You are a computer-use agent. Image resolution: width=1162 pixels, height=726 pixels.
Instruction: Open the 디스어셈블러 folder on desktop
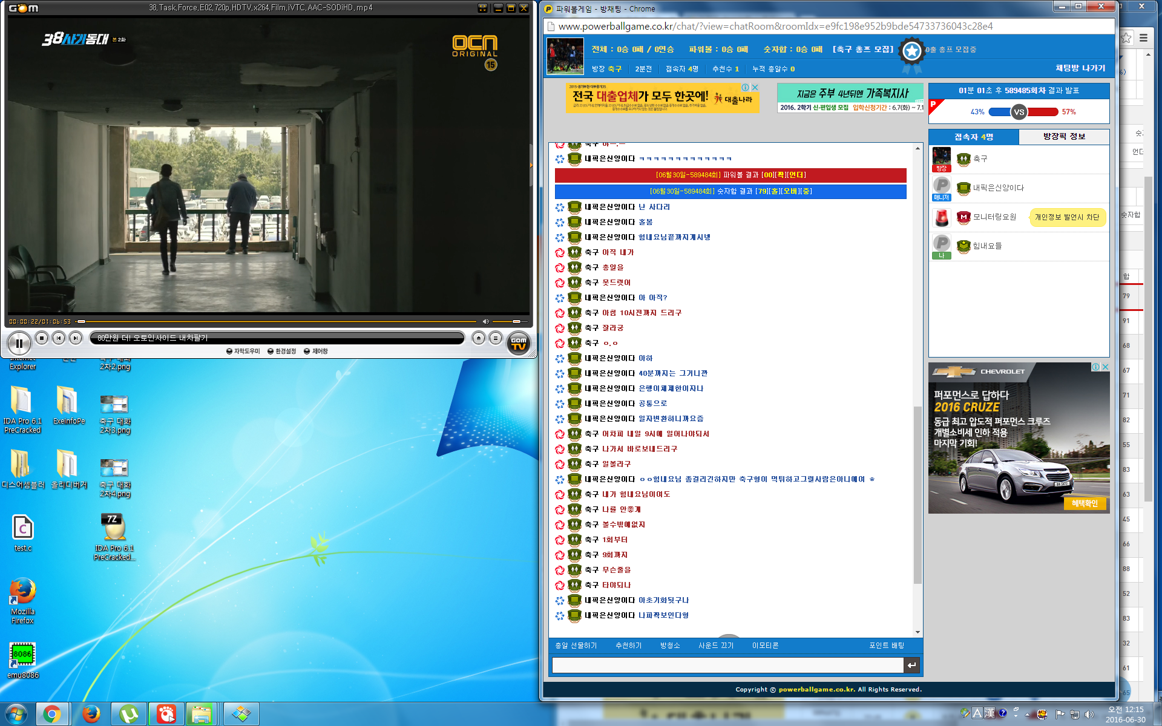(x=22, y=469)
